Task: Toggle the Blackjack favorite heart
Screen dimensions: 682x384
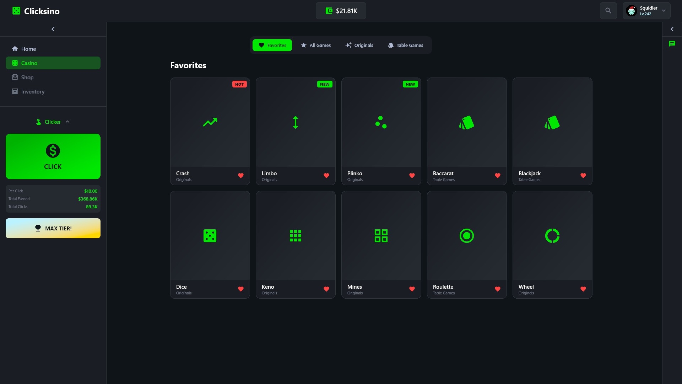Action: 583,176
